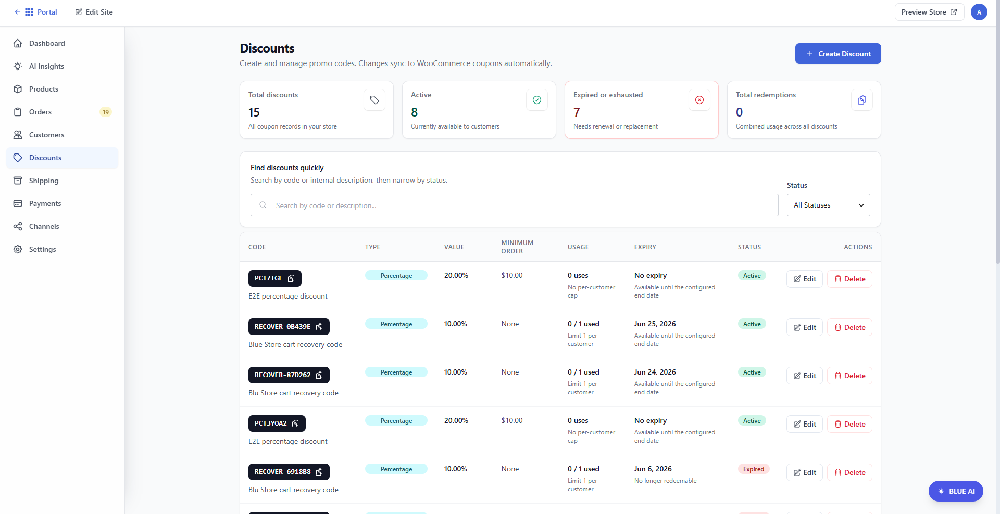
Task: Open Payments in the sidebar
Action: (x=63, y=203)
